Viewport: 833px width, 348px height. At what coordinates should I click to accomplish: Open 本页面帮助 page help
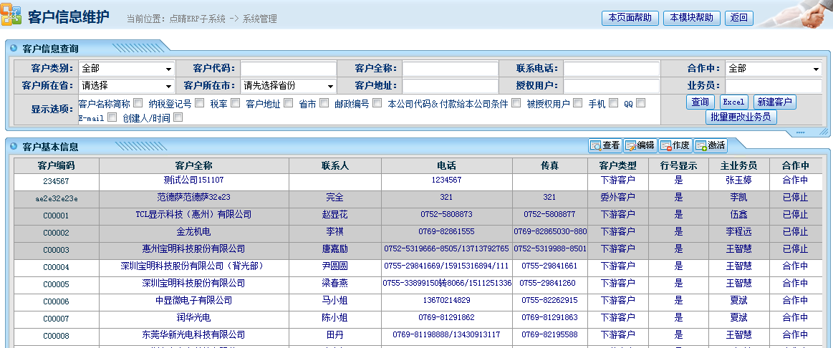point(630,18)
